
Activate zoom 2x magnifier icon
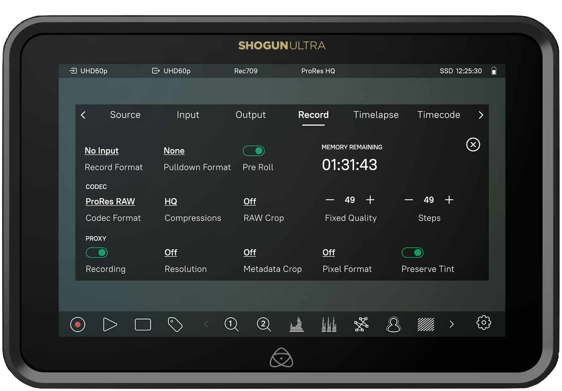(x=264, y=324)
